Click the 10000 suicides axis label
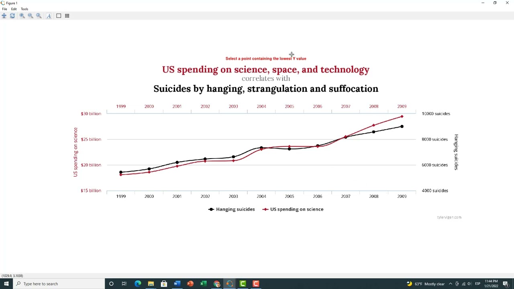The height and width of the screenshot is (289, 514). (436, 114)
